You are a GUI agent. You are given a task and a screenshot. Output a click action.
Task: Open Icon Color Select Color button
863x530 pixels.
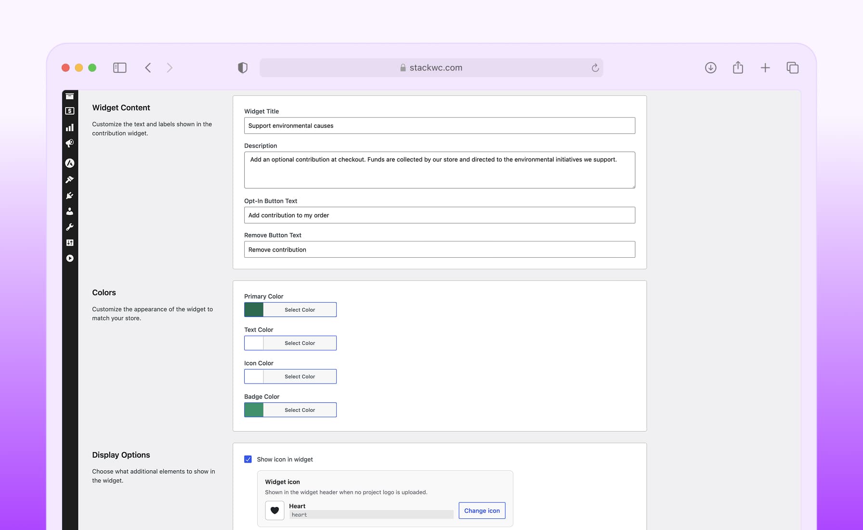[x=300, y=377]
